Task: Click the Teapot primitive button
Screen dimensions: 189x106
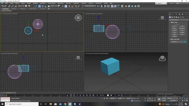Action: 174,34
